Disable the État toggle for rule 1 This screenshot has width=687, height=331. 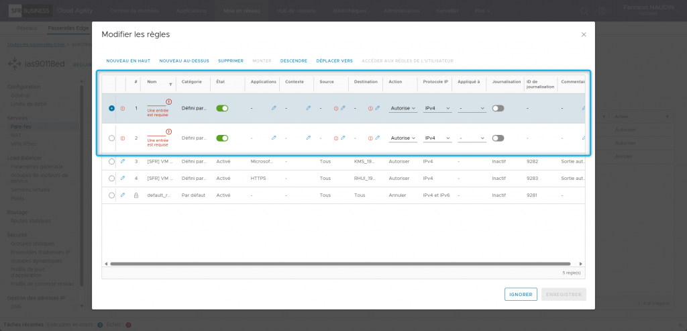(x=222, y=108)
